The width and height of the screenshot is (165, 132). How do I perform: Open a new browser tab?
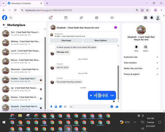pos(47,3)
